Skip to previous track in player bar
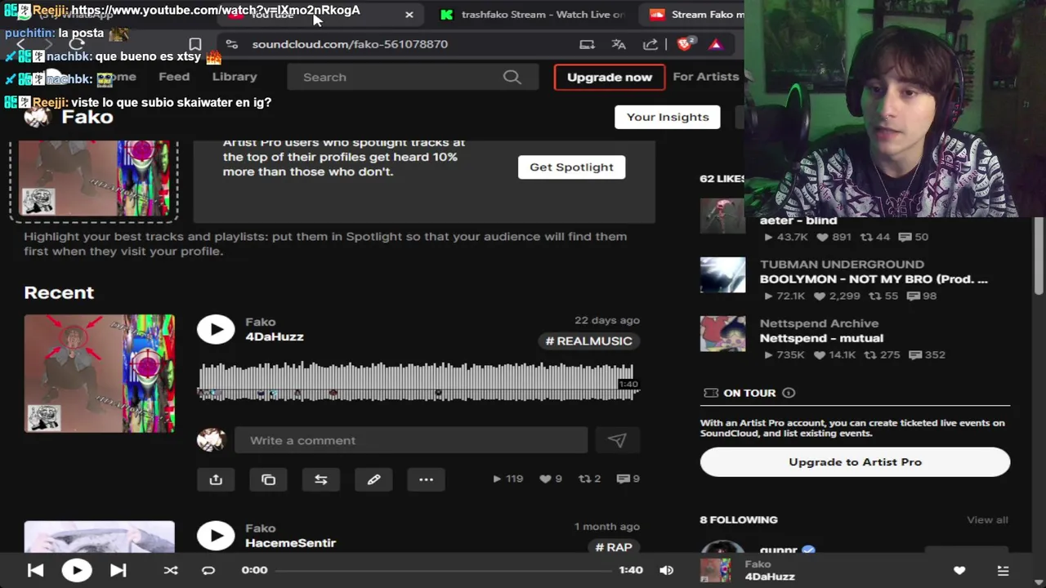This screenshot has width=1046, height=588. [35, 570]
